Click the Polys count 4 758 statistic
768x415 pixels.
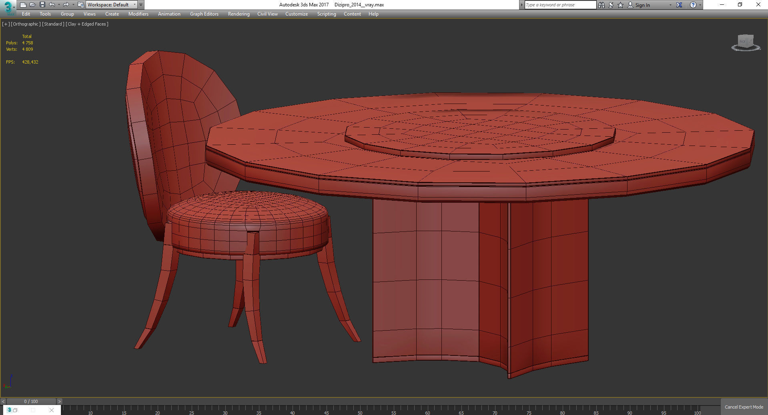28,43
